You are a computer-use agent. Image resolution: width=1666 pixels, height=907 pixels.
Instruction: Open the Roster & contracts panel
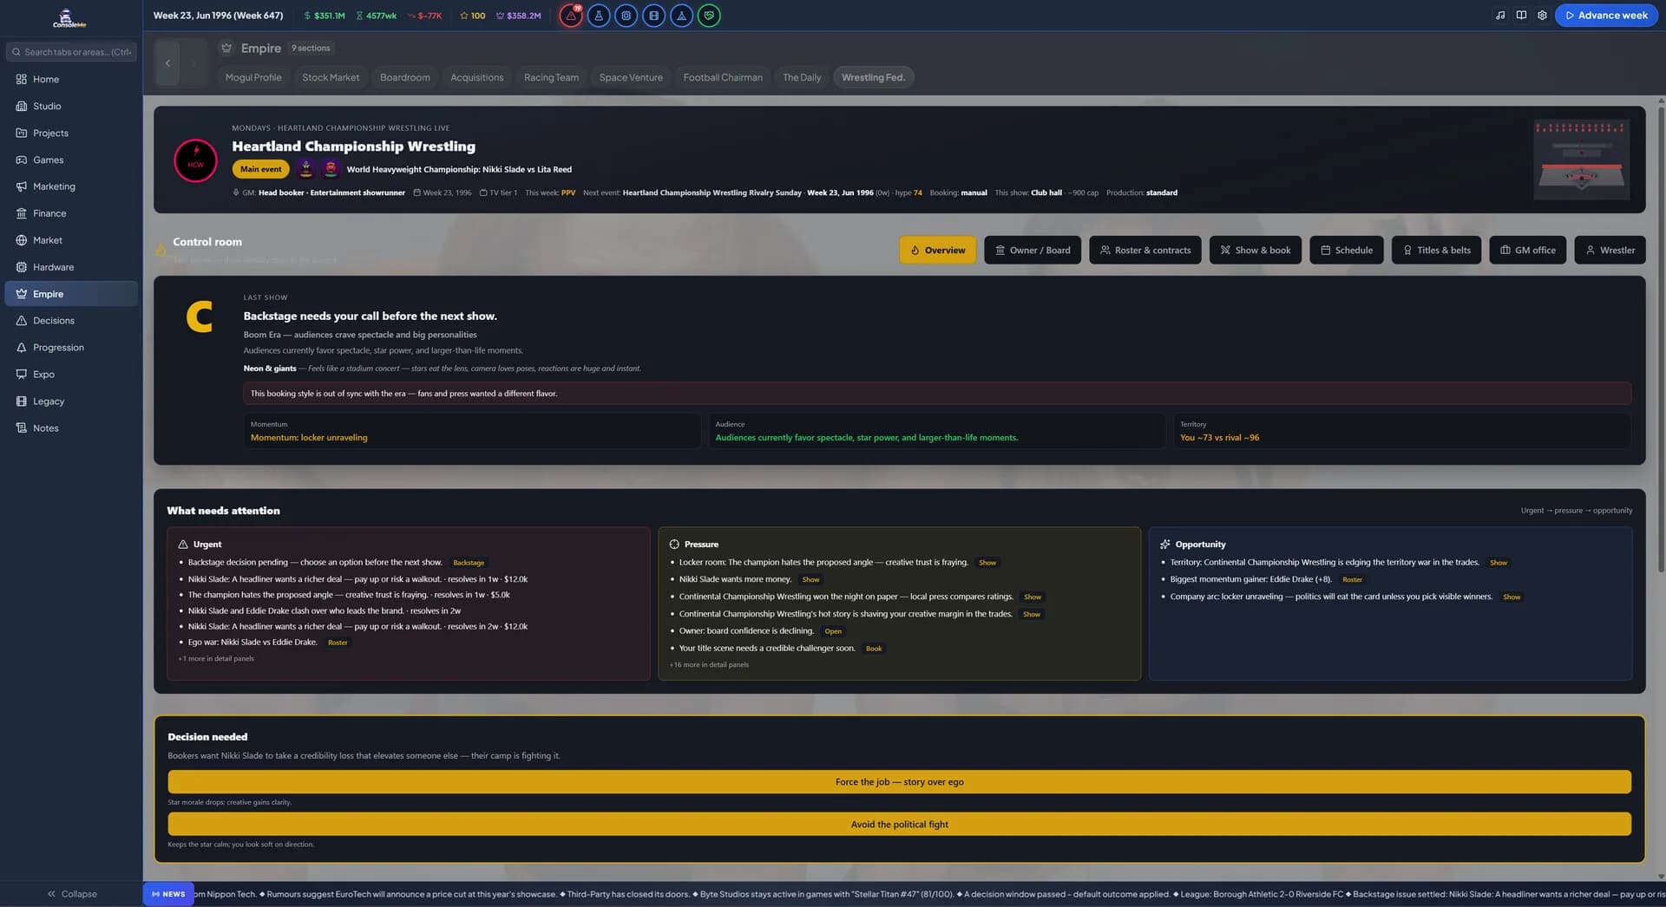tap(1145, 250)
